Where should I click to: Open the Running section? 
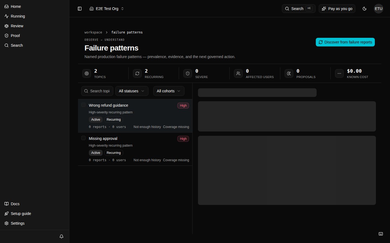click(34, 16)
